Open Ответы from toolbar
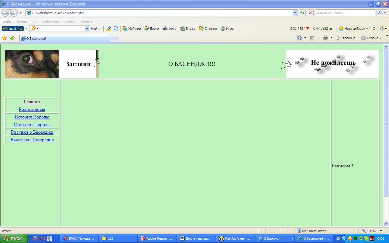389x243 pixels. (x=208, y=29)
